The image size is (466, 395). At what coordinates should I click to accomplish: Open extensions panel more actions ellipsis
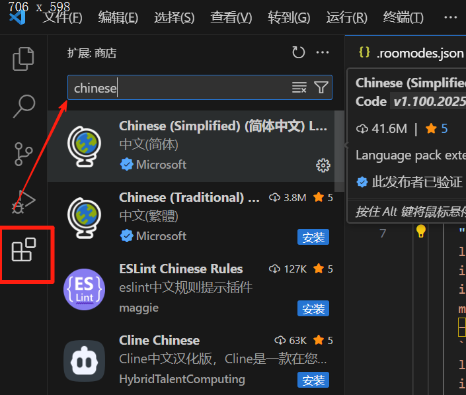[x=323, y=53]
